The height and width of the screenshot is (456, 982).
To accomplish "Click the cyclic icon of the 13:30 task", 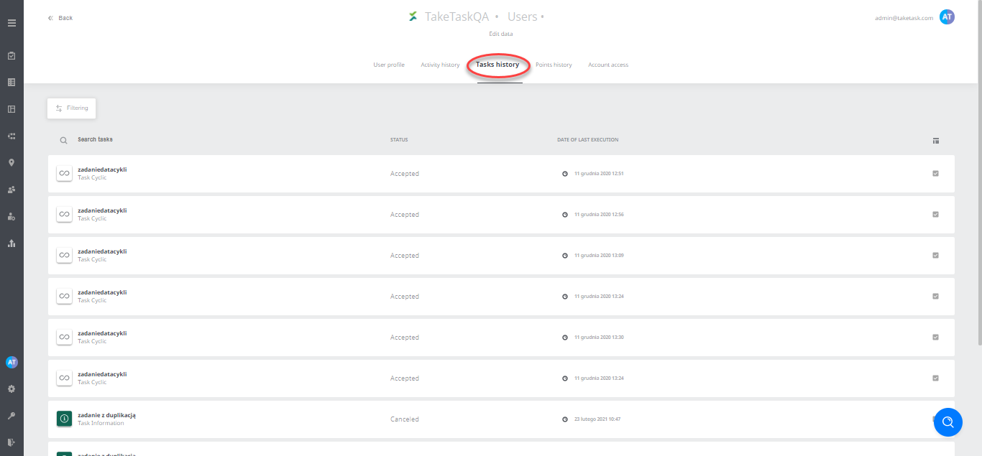I will click(x=64, y=338).
